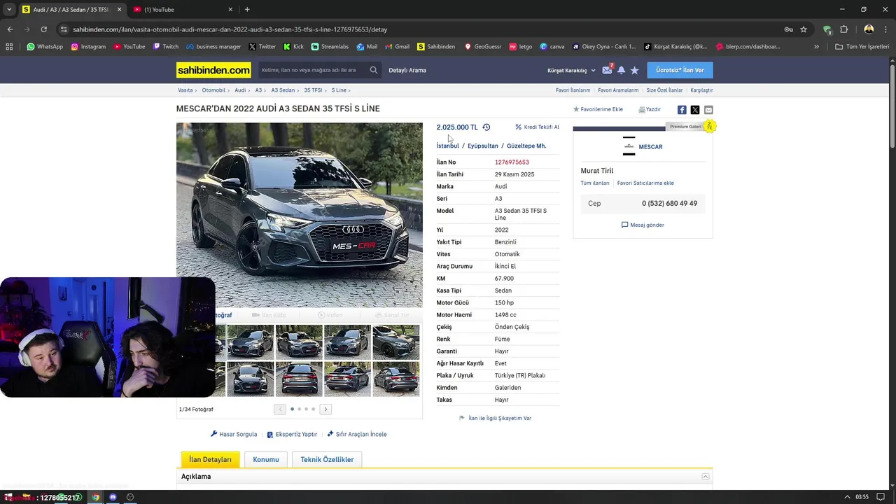Open Favori İlanlarım menu link
This screenshot has height=504, width=896.
[573, 90]
